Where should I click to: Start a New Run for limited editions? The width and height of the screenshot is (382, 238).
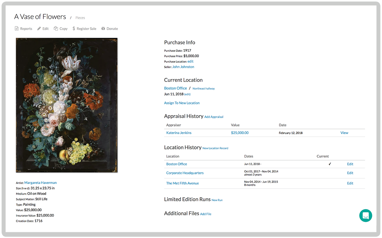coord(217,200)
